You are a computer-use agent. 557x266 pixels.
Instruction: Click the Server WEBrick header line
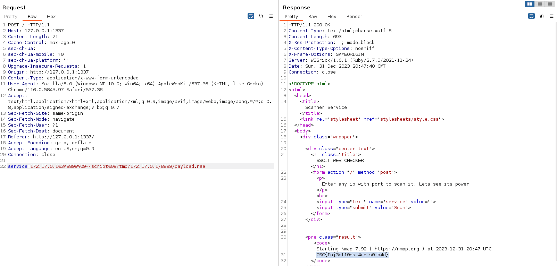coord(351,60)
